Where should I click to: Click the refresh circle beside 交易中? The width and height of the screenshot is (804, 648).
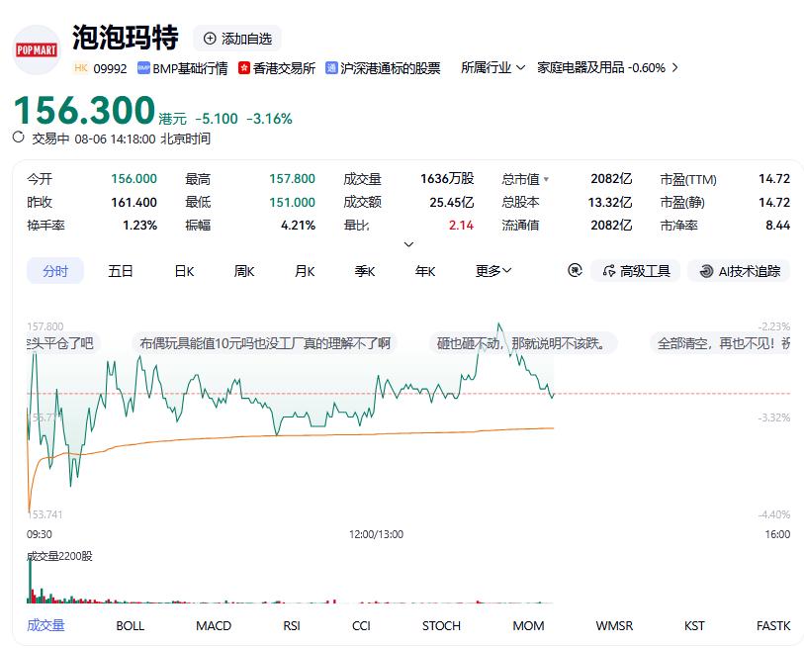click(19, 138)
